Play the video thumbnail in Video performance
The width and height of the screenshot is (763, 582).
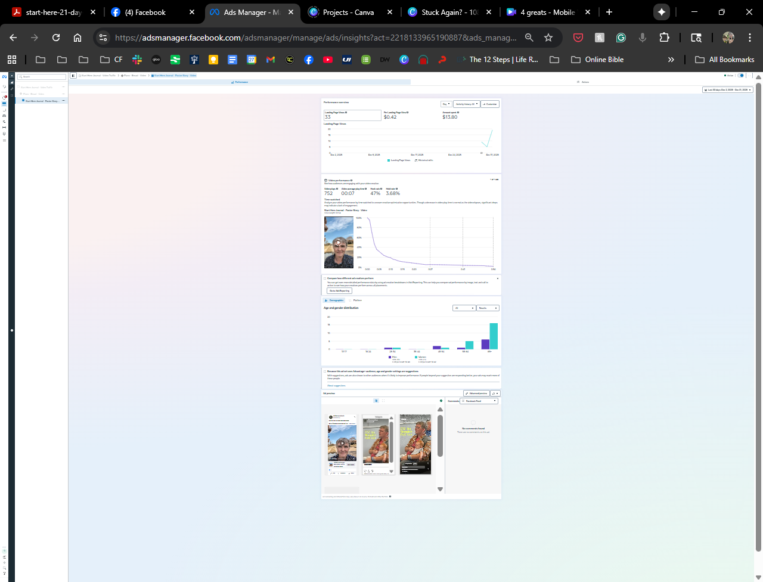pos(339,242)
